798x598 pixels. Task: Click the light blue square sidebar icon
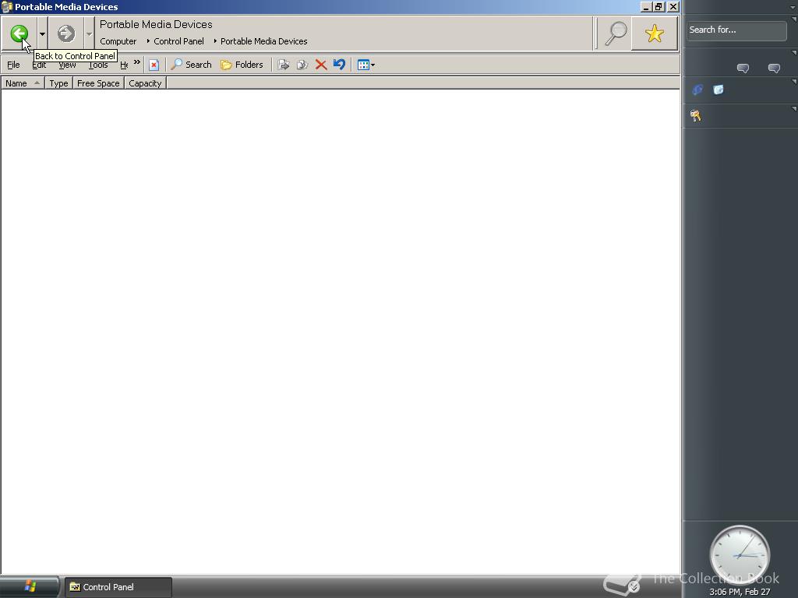point(718,90)
